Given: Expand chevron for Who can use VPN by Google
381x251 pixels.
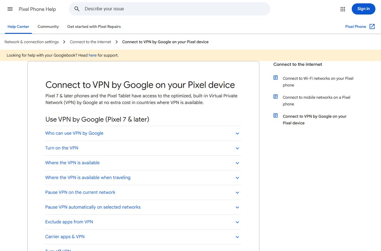Looking at the screenshot, I should 237,133.
